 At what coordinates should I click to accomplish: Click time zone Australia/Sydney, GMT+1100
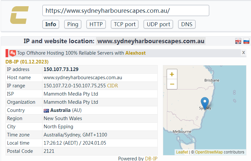tap(75, 135)
